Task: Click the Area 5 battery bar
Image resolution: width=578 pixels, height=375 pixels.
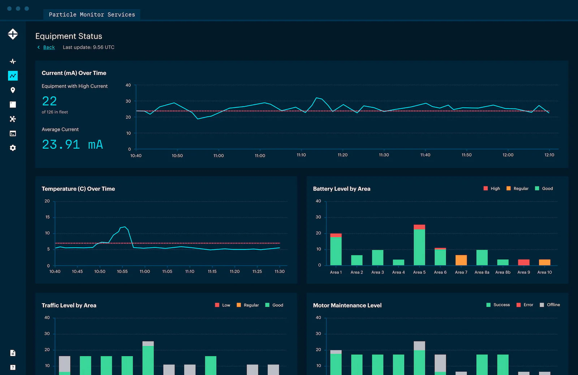Action: [419, 245]
